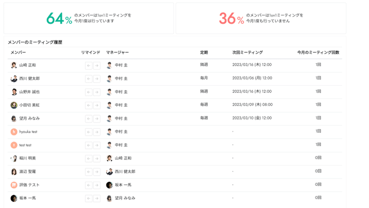Select manager 坂本 一馬 in 評価 テスト row

point(123,185)
